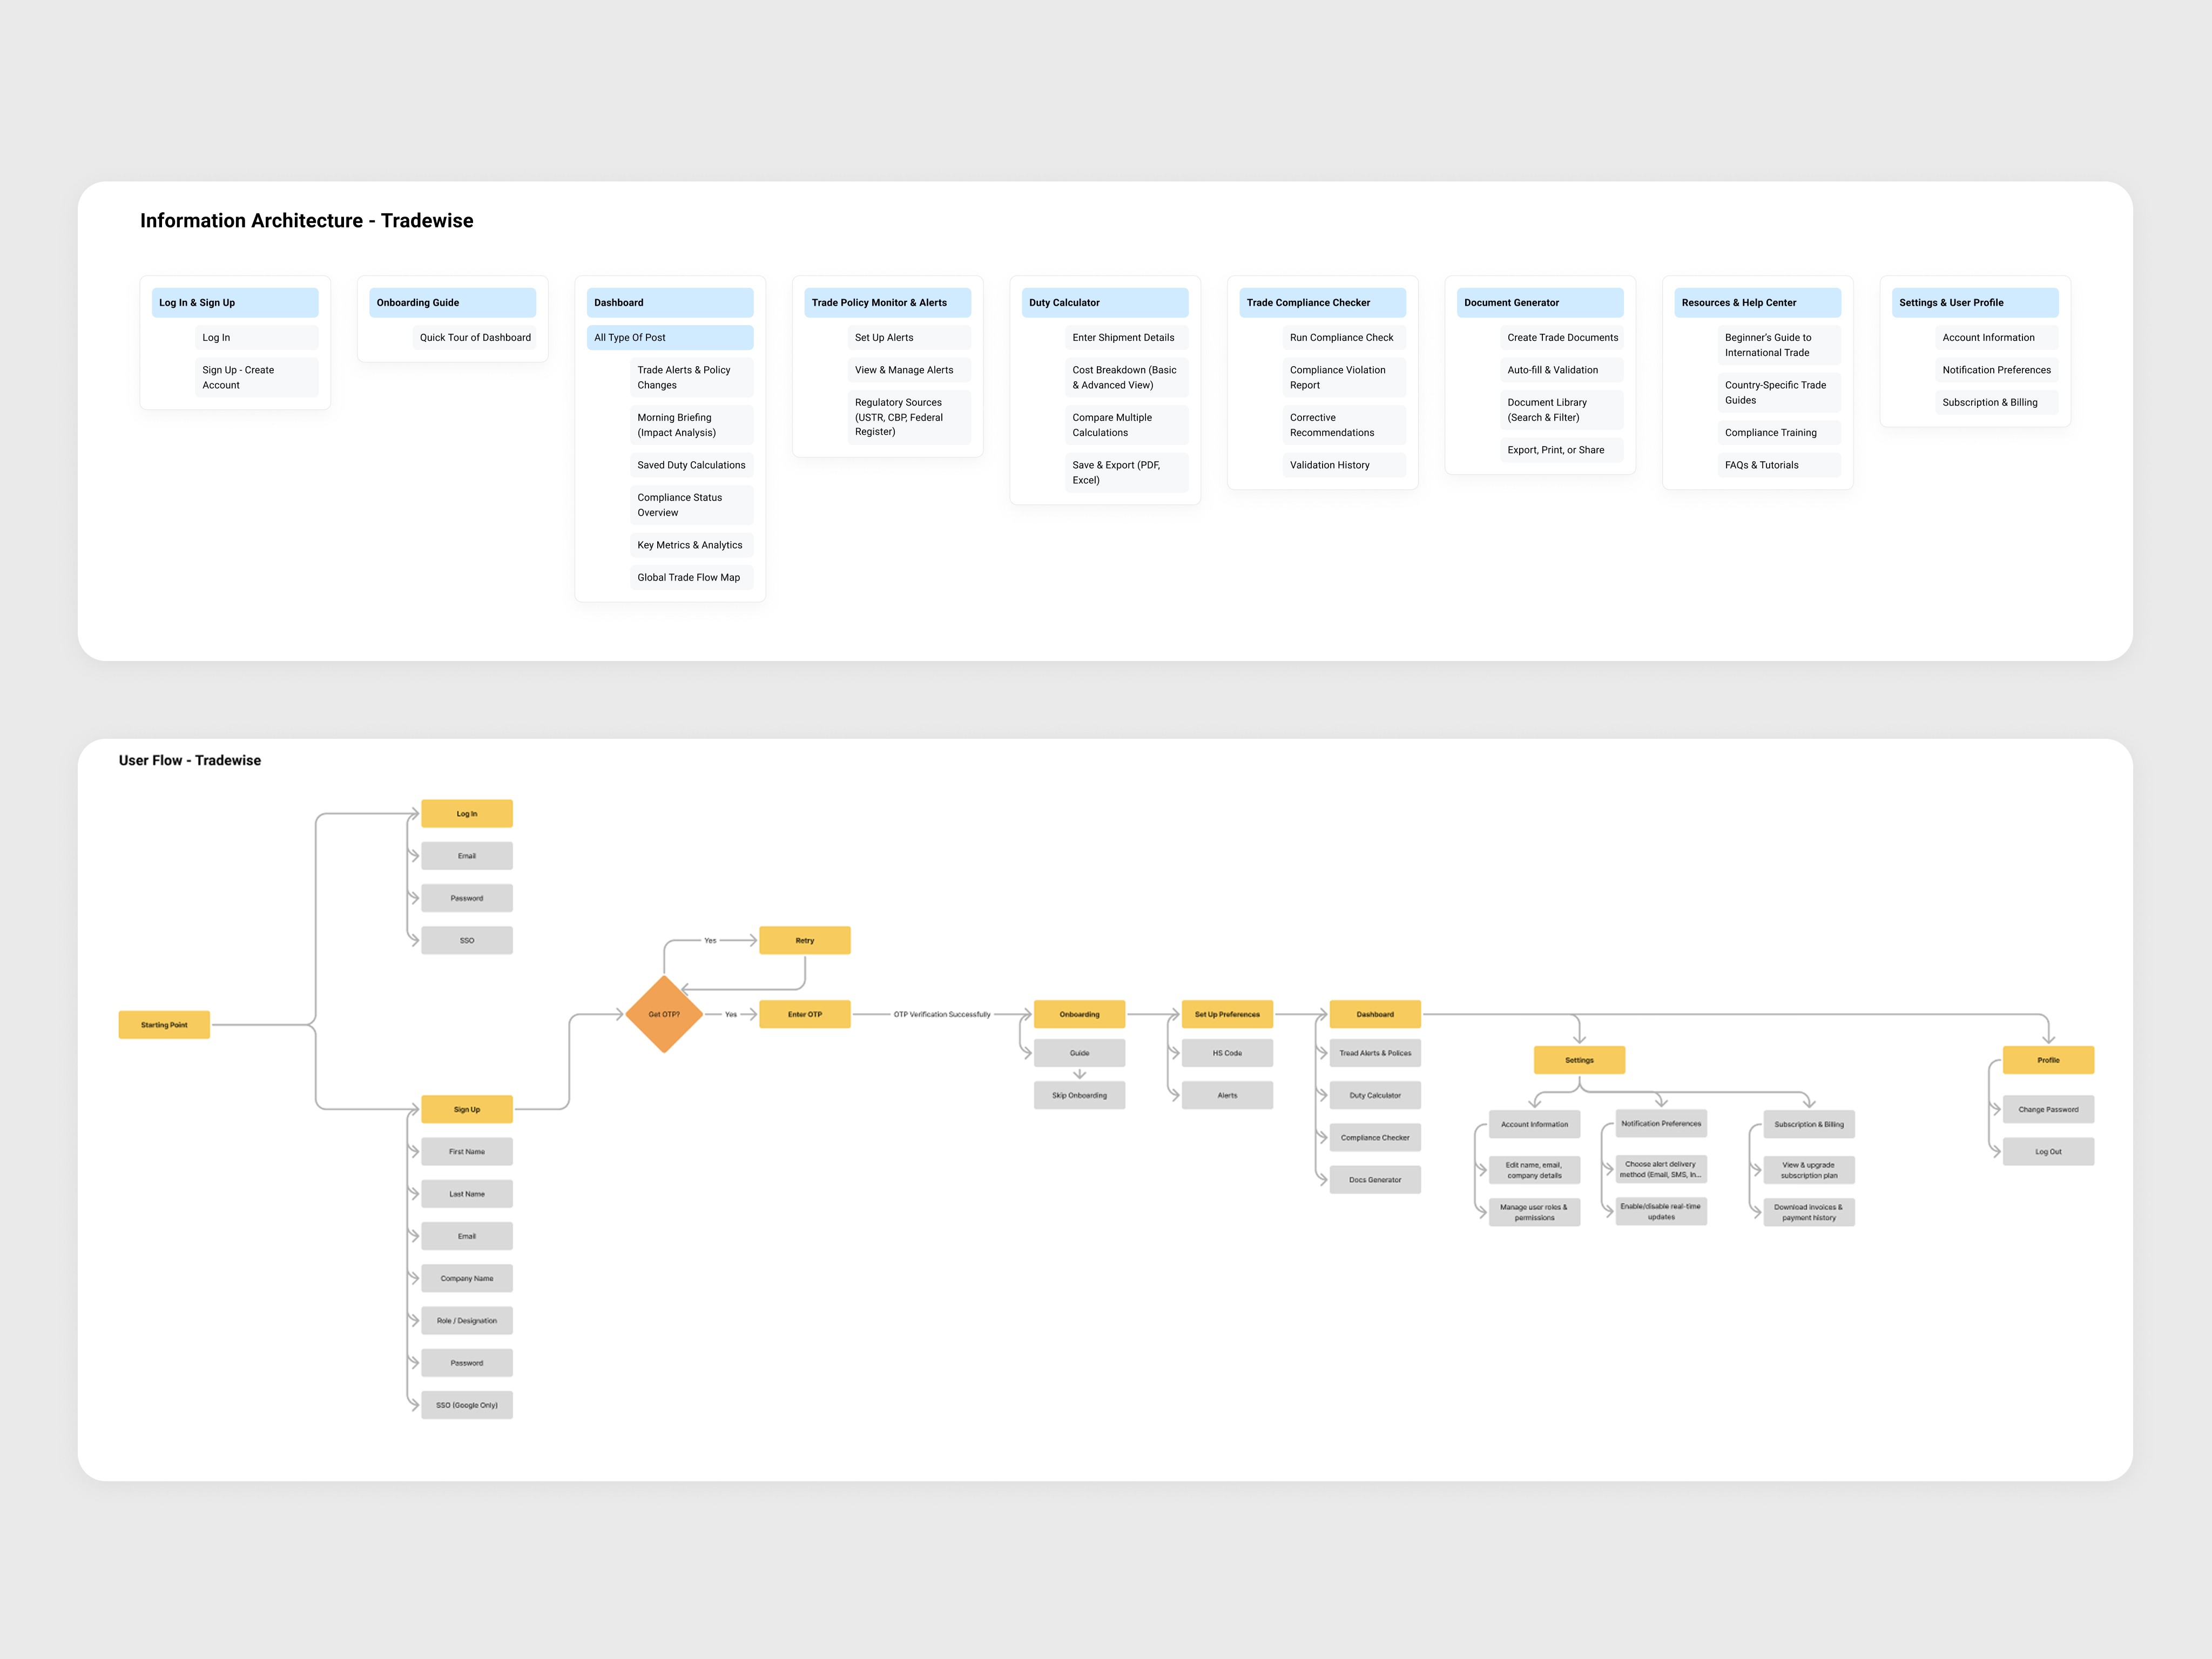This screenshot has height=1659, width=2212.
Task: Select the All Type Of Post item
Action: pyautogui.click(x=669, y=337)
